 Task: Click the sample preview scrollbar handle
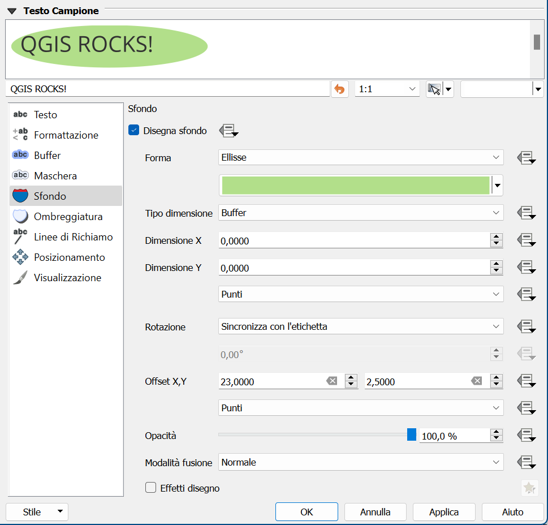(537, 42)
